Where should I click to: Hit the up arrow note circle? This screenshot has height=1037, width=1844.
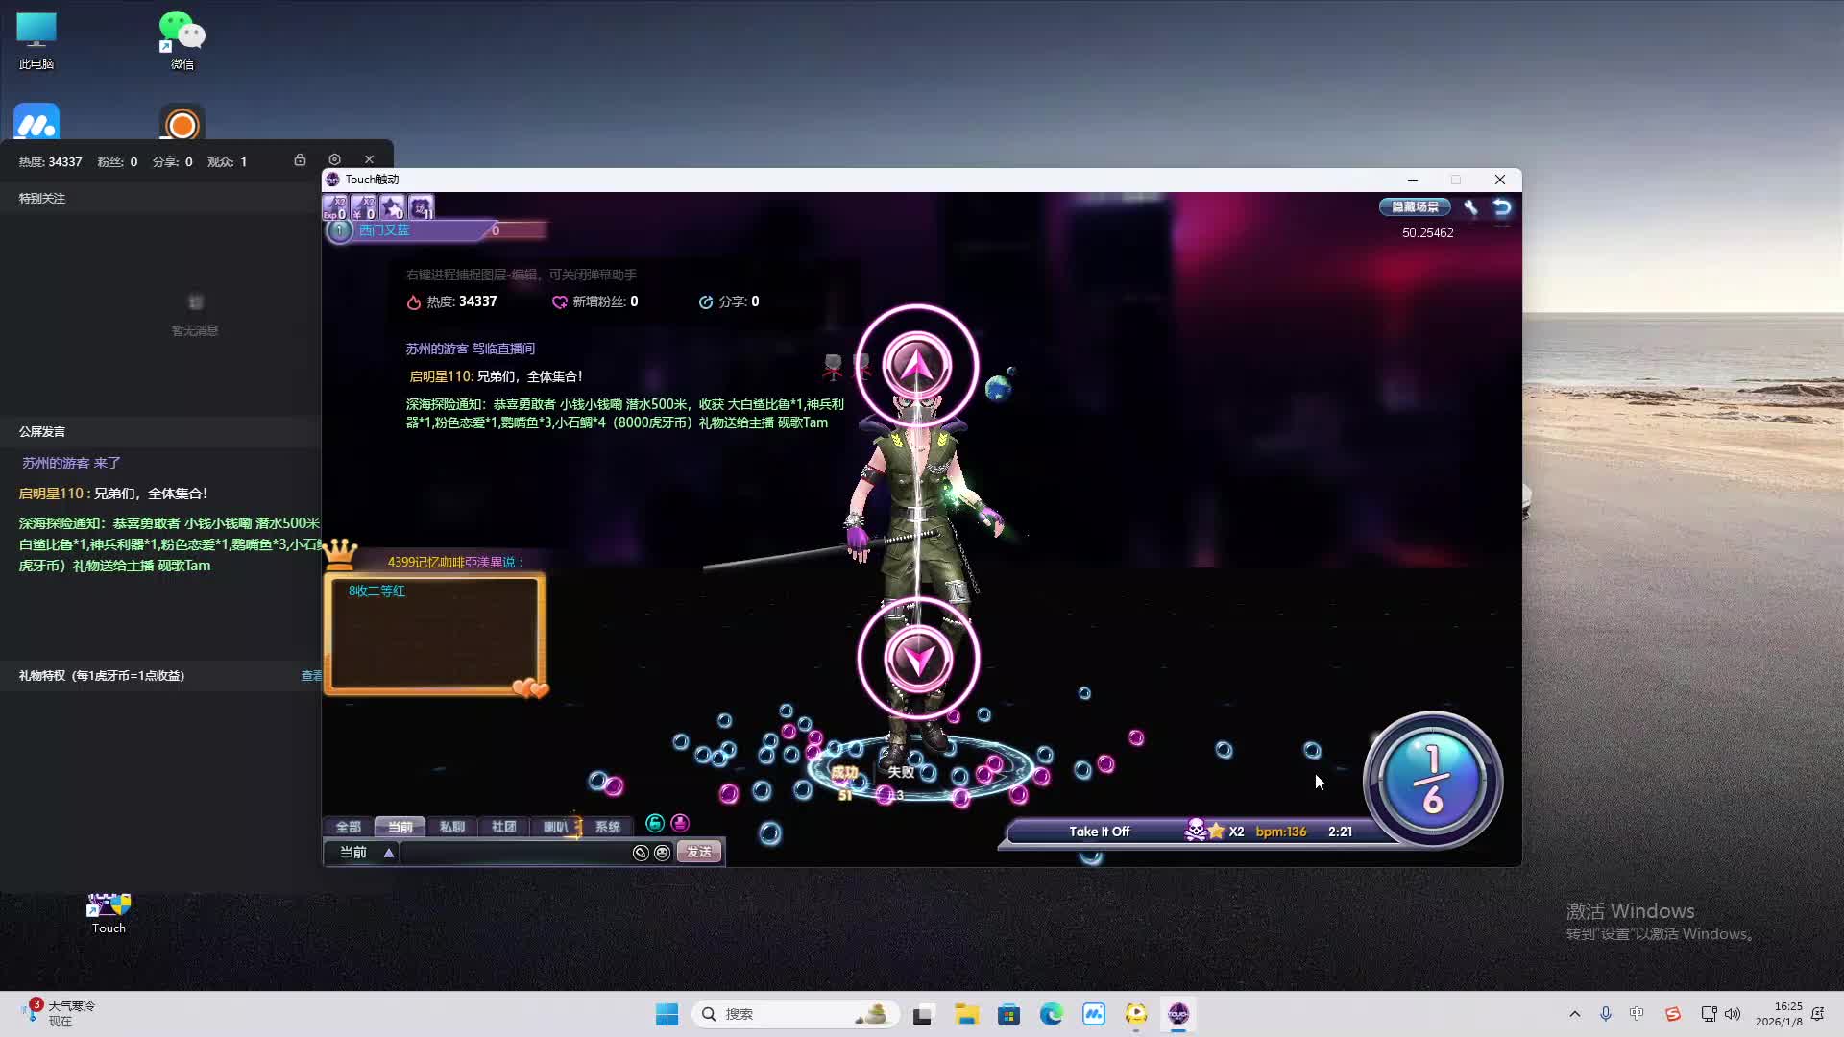click(917, 366)
